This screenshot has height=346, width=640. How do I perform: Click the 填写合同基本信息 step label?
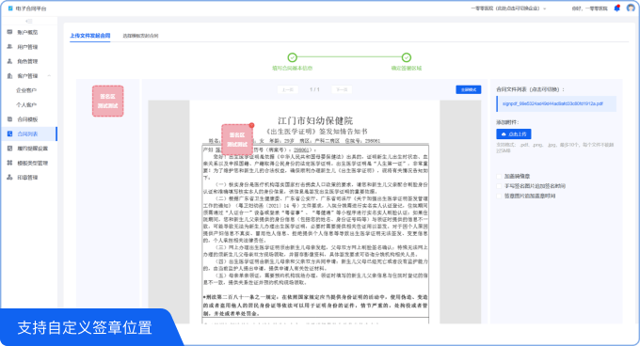[x=292, y=68]
